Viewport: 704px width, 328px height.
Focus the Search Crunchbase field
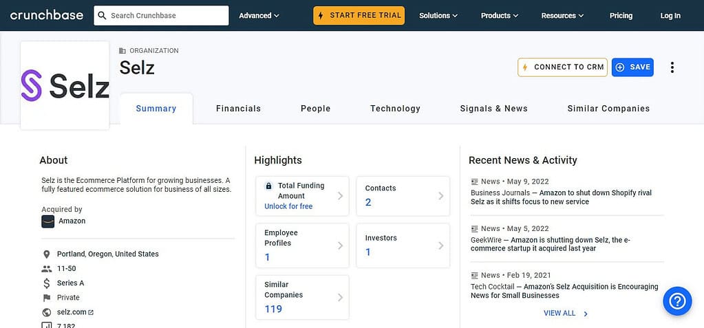(161, 16)
